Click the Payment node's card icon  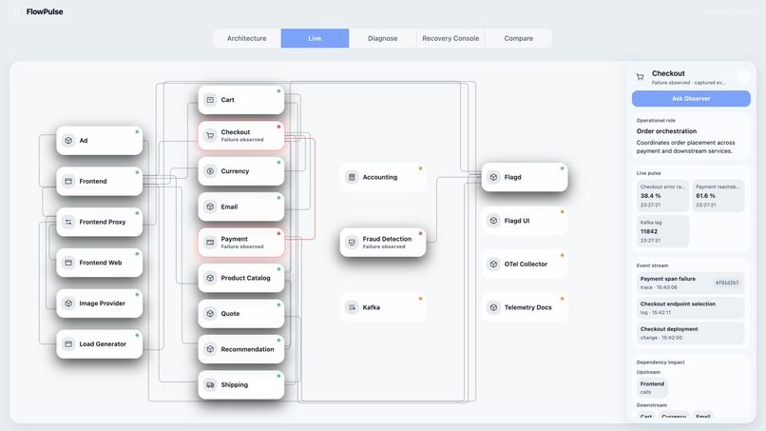pos(210,243)
